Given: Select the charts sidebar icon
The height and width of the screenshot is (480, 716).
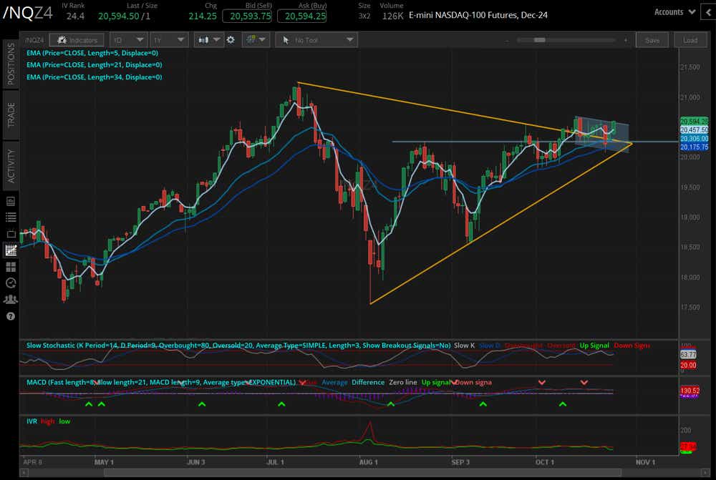Looking at the screenshot, I should tap(11, 250).
